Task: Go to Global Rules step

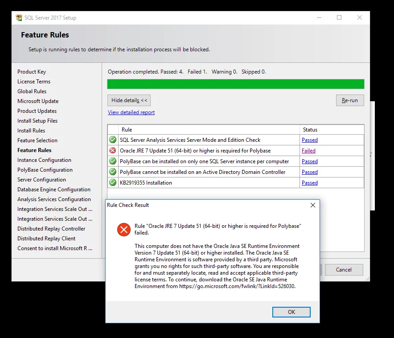Action: 32,91
